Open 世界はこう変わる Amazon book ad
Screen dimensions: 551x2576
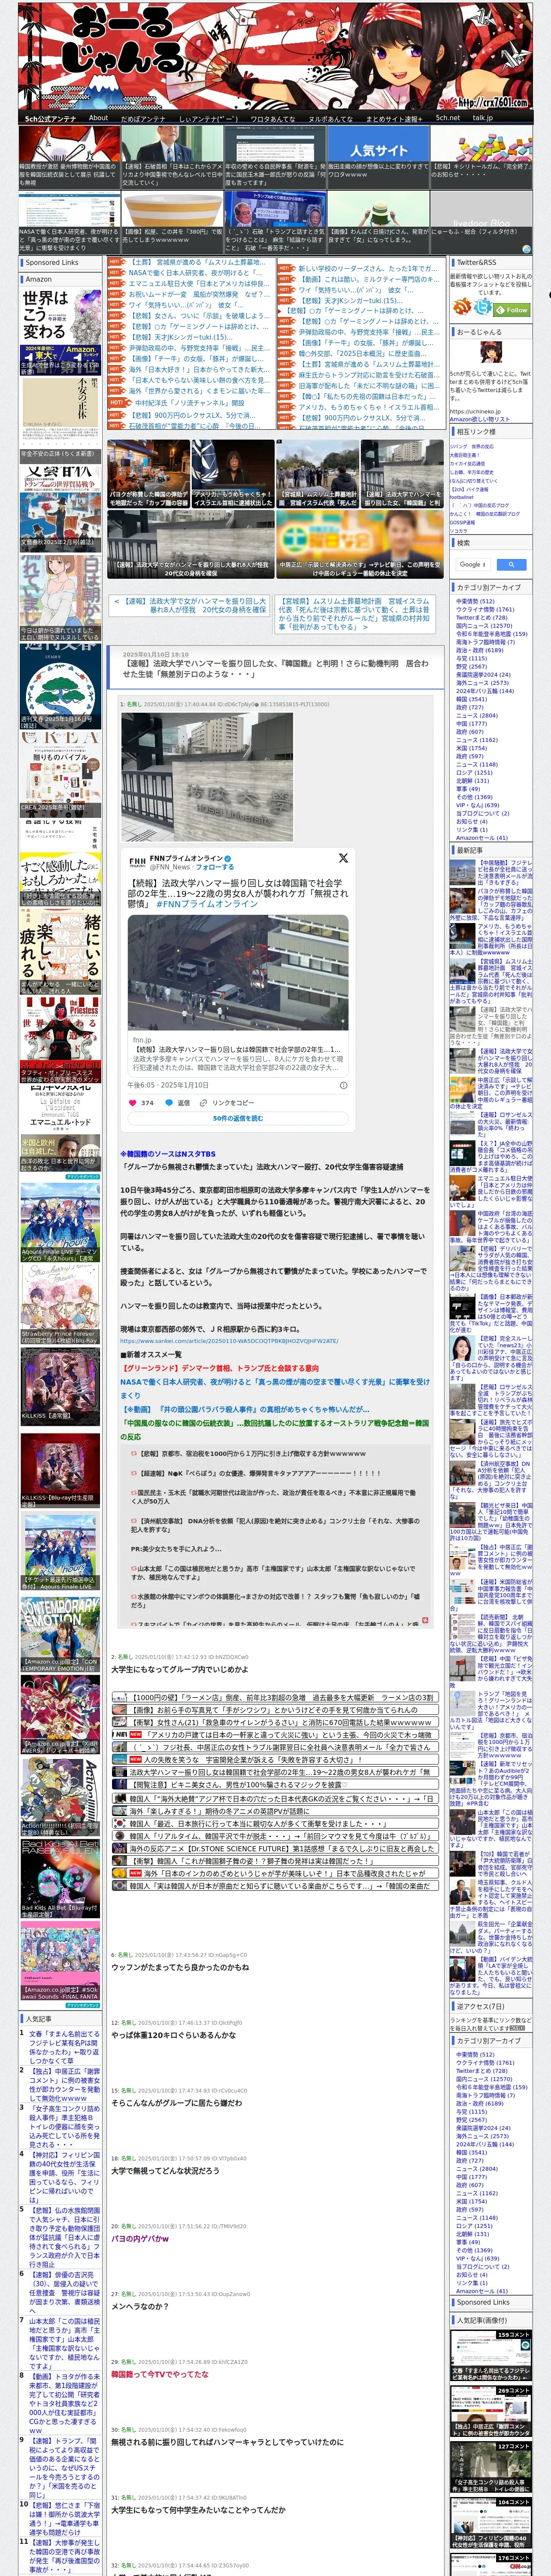60,330
